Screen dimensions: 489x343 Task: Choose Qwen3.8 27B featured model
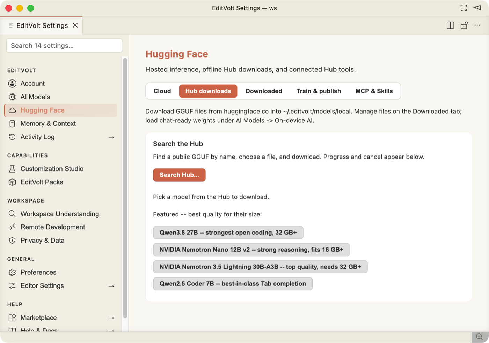228,233
